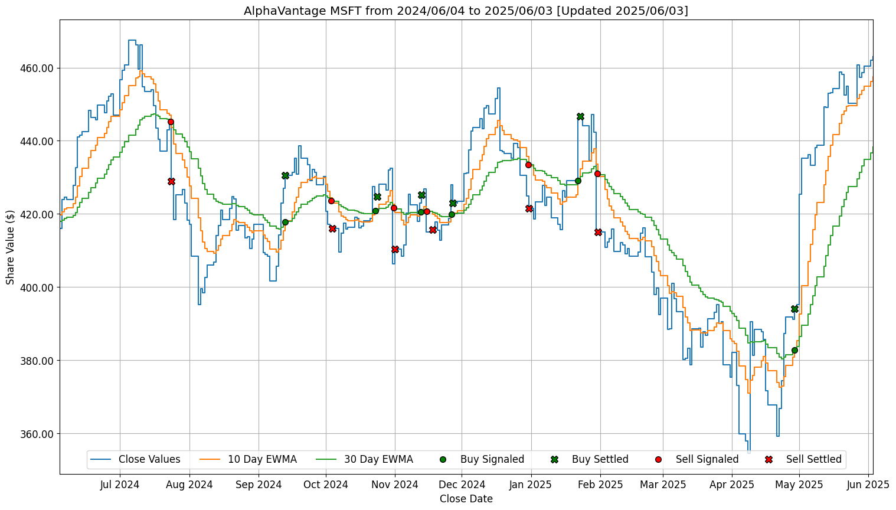Click the "Nov 2024" x-axis tick label
The image size is (896, 510).
pos(395,485)
